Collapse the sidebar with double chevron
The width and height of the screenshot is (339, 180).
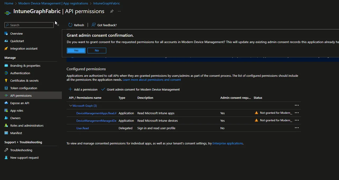(x=58, y=25)
